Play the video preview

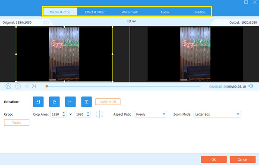click(8, 86)
